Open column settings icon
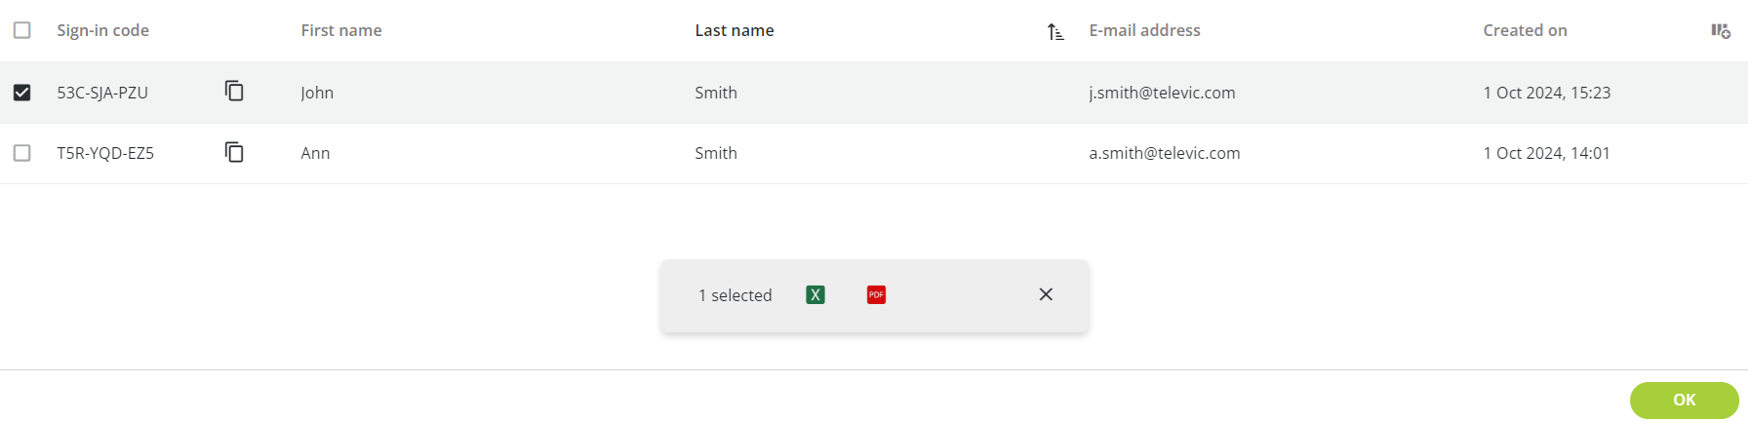This screenshot has height=422, width=1748. tap(1721, 31)
